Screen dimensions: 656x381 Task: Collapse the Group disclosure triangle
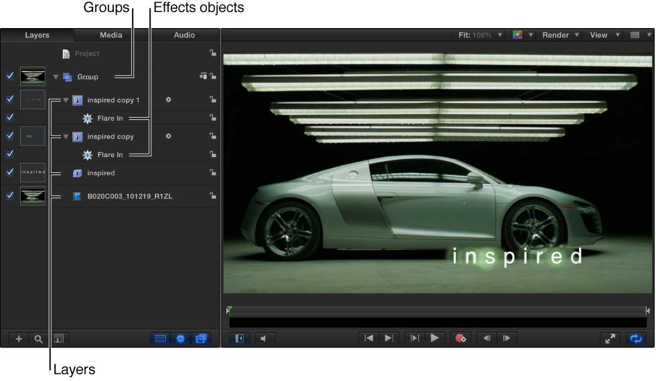tap(56, 77)
